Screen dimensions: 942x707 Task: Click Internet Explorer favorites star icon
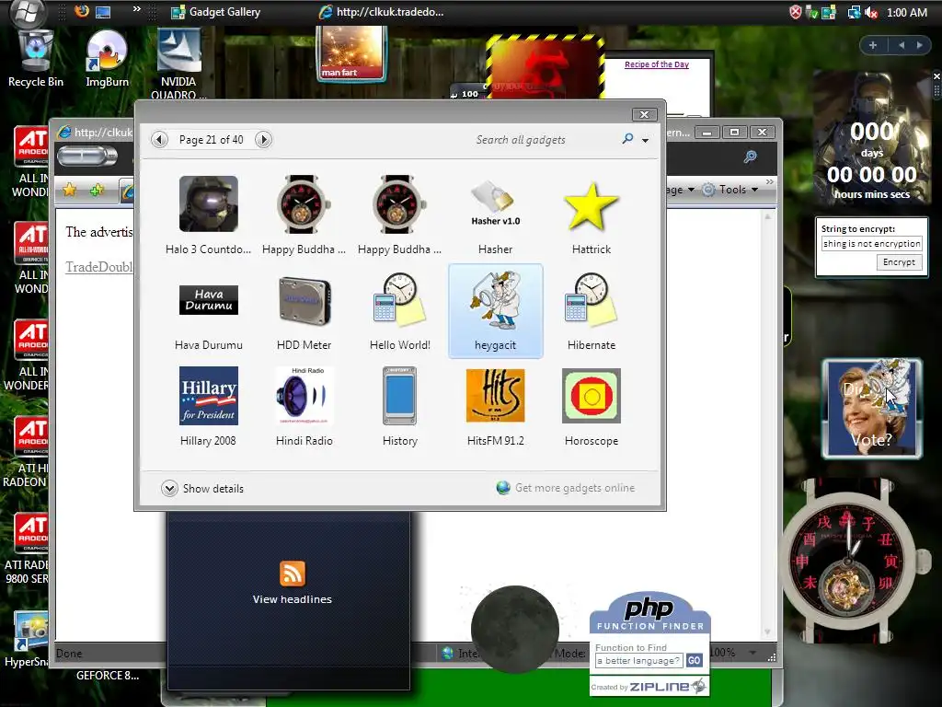pyautogui.click(x=70, y=190)
